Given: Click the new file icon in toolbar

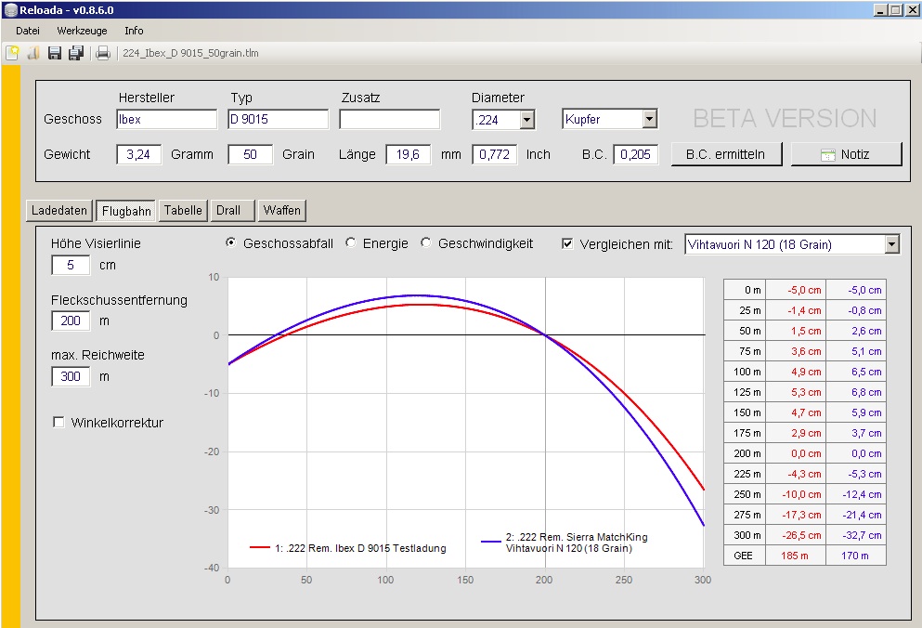Looking at the screenshot, I should click(12, 53).
